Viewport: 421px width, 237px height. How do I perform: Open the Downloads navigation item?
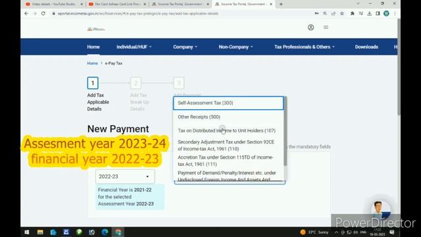[366, 47]
